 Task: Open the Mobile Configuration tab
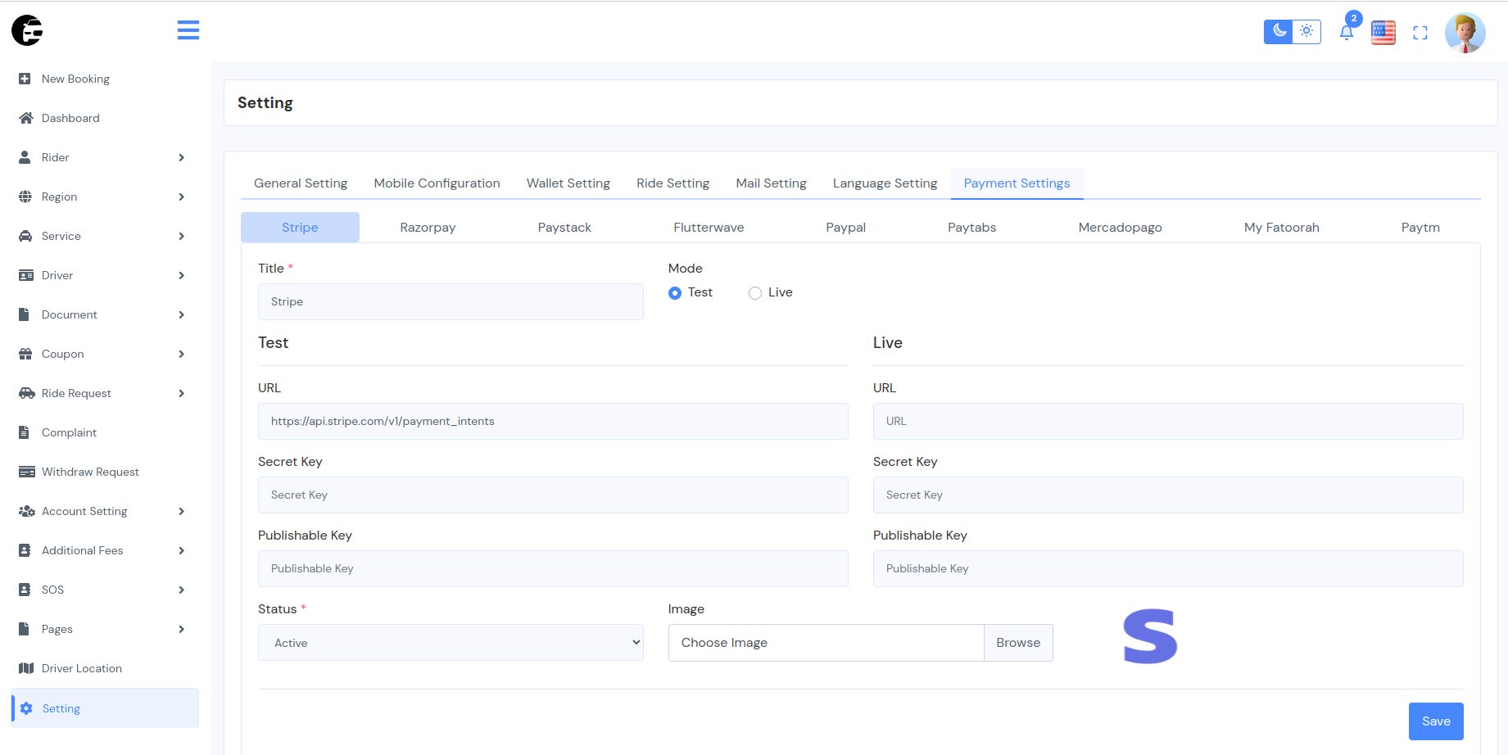click(x=437, y=183)
